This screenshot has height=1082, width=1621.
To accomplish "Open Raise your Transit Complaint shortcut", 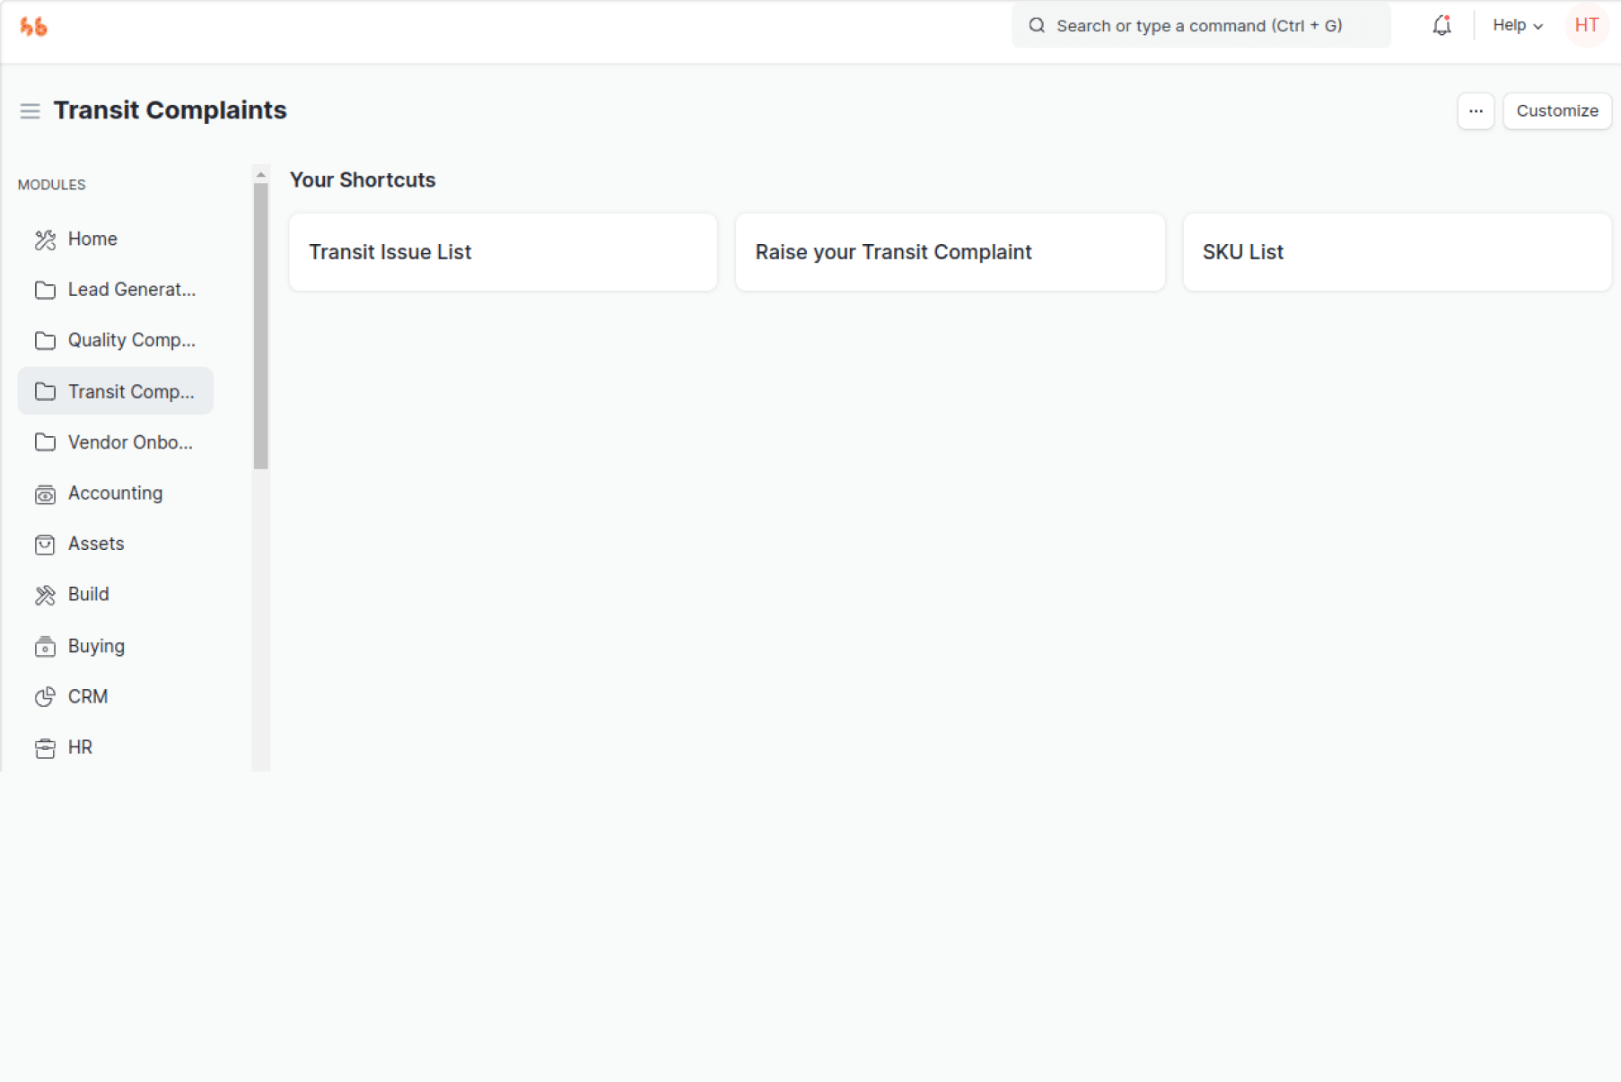I will (950, 252).
